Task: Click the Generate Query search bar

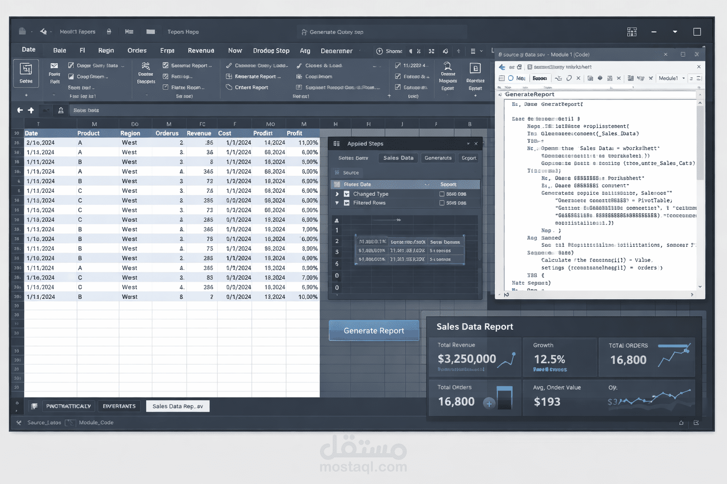Action: click(381, 32)
